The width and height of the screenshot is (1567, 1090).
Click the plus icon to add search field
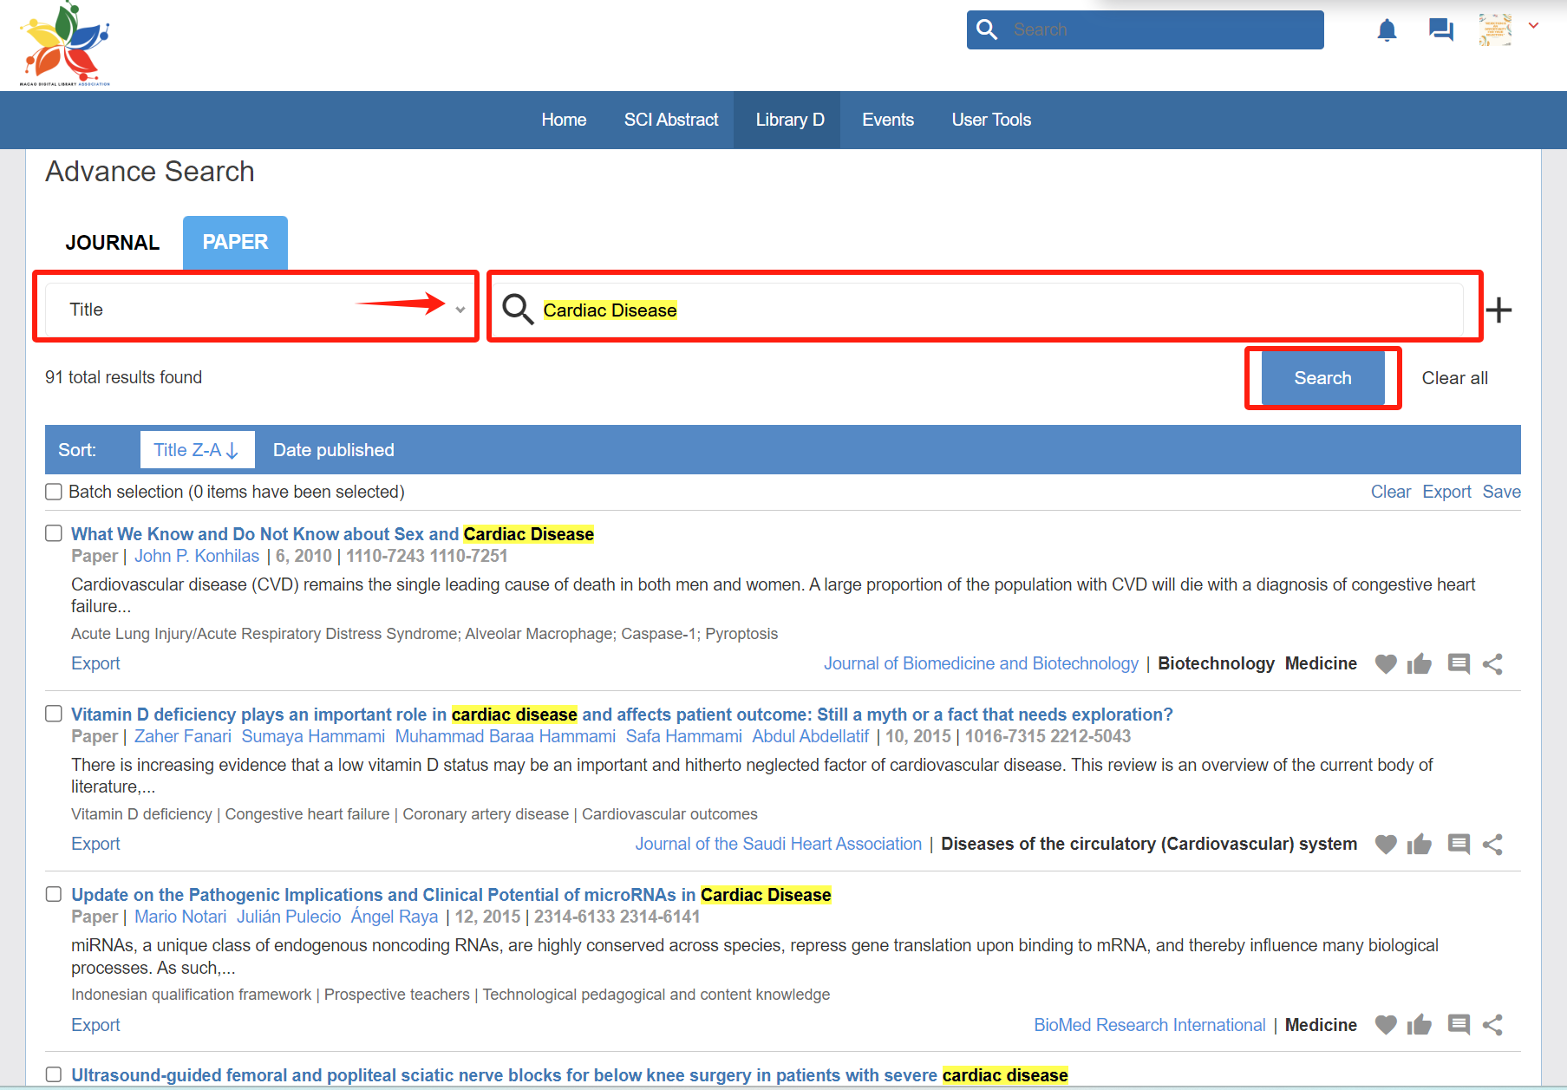pyautogui.click(x=1498, y=310)
